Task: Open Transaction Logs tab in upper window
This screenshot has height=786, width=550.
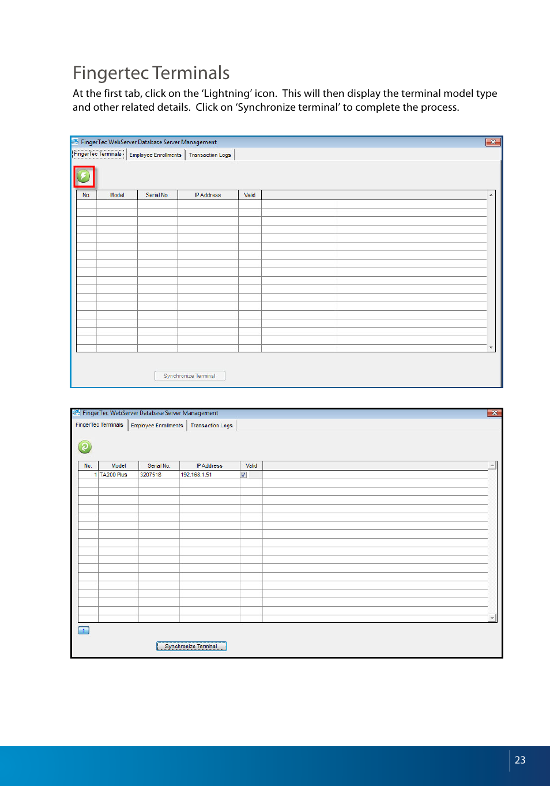Action: click(210, 155)
